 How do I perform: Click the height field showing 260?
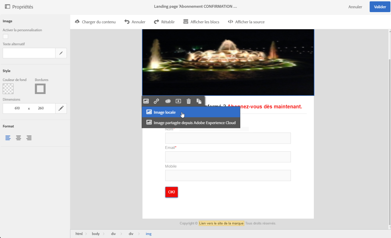(x=41, y=108)
